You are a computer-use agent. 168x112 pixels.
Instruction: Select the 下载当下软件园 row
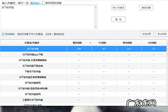coord(83,72)
